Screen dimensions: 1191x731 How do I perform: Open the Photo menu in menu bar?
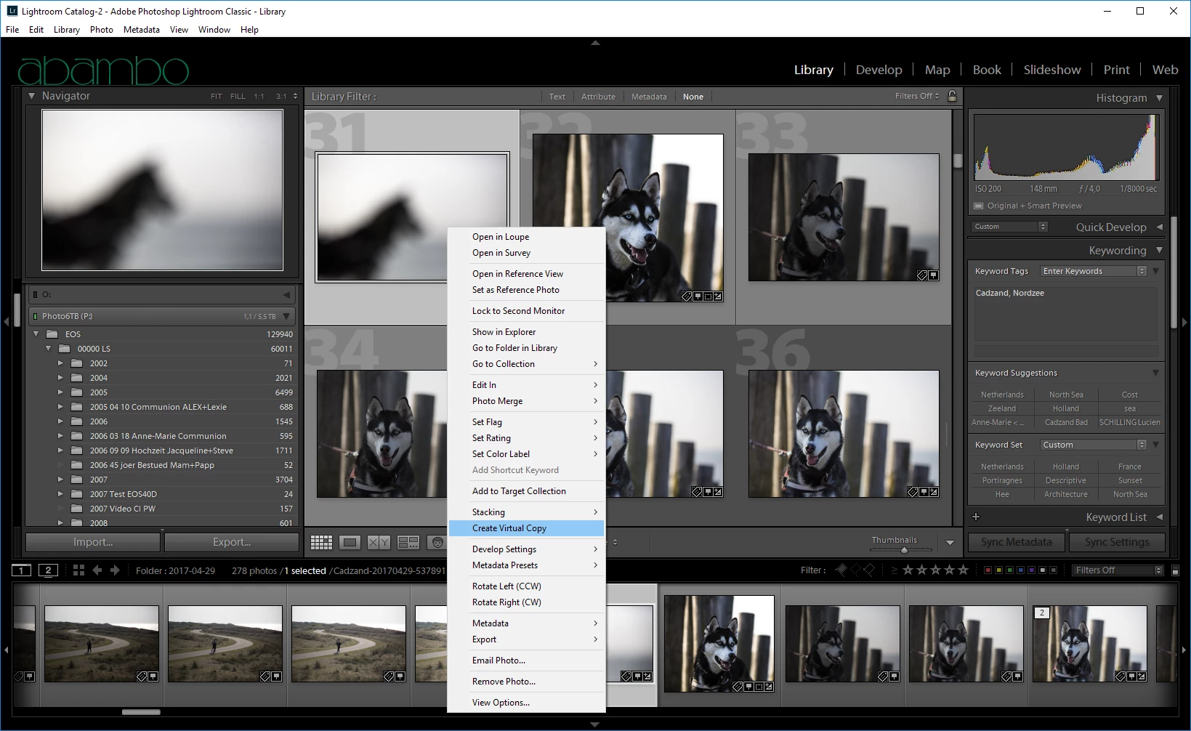pos(102,30)
